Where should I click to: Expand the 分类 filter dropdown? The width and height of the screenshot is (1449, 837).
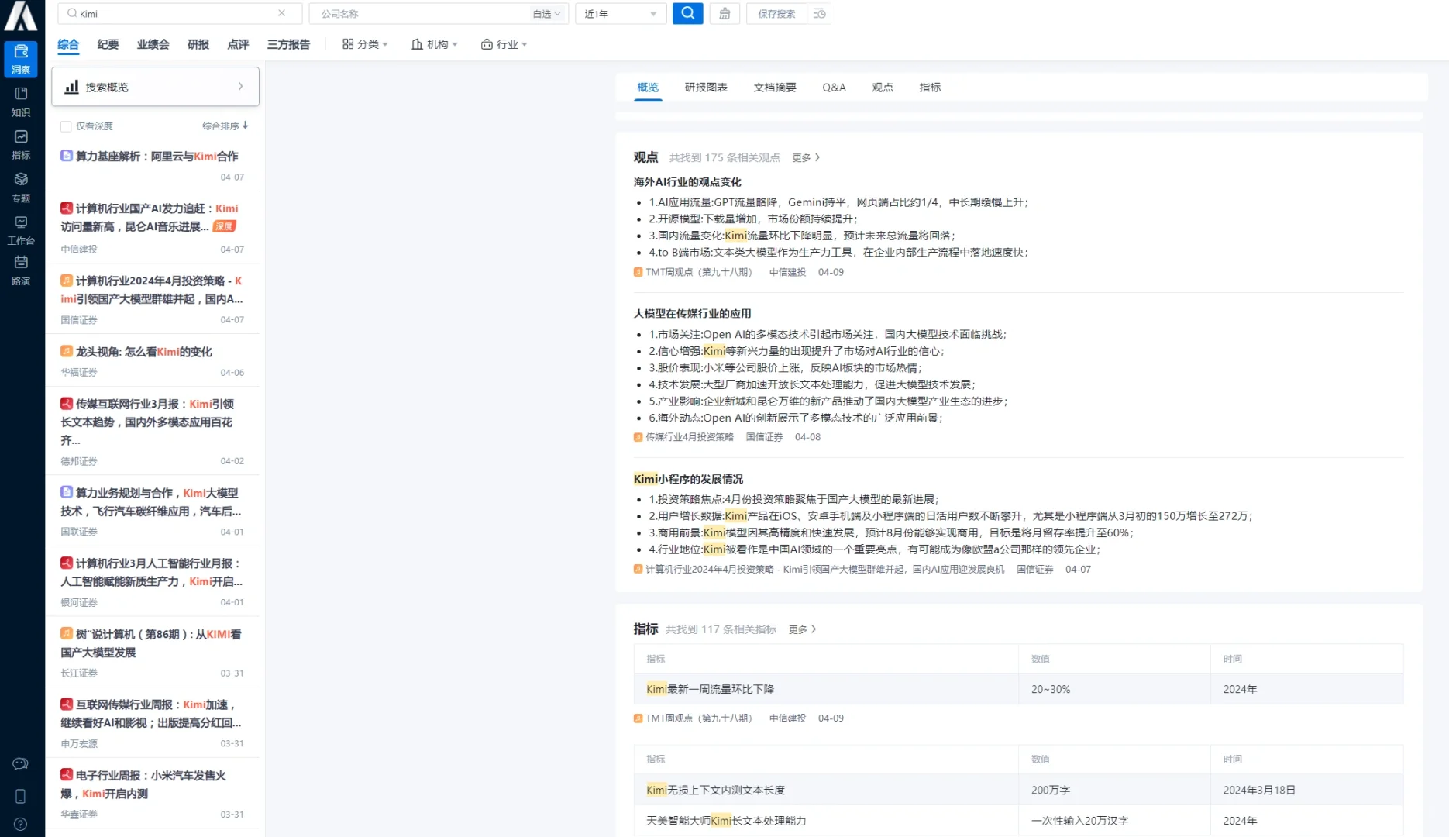click(365, 44)
